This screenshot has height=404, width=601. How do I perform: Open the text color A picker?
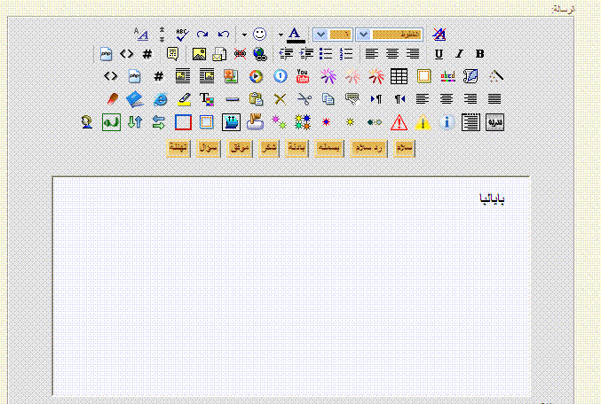[x=296, y=35]
